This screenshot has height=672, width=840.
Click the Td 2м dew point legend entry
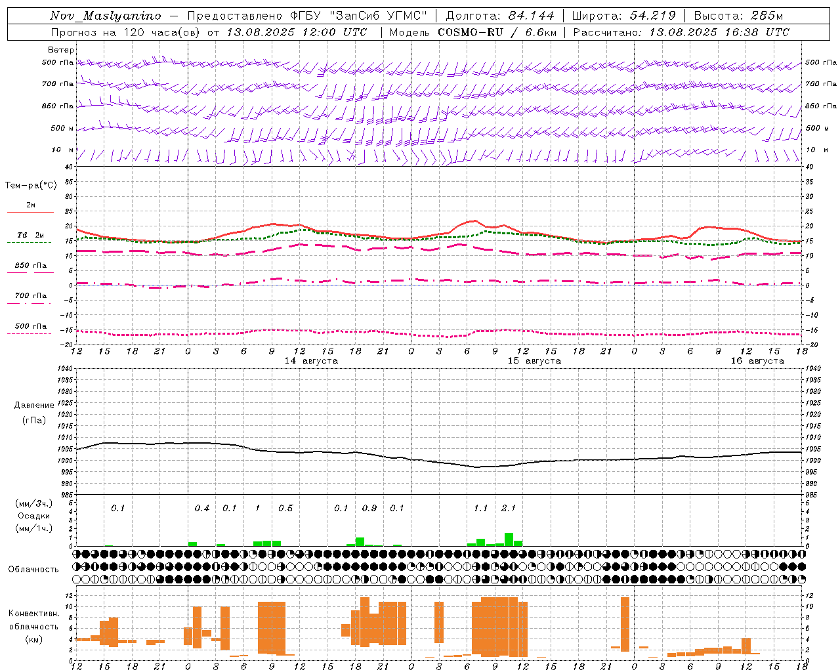[30, 235]
